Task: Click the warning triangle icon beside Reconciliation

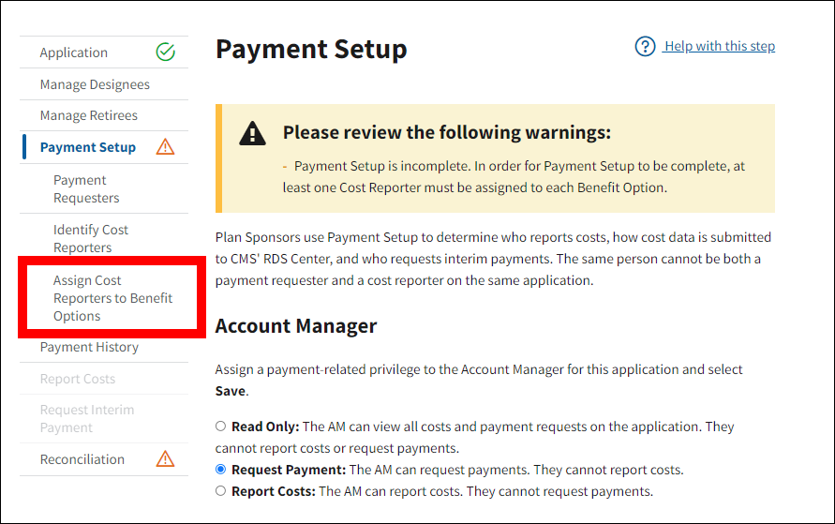Action: click(165, 459)
